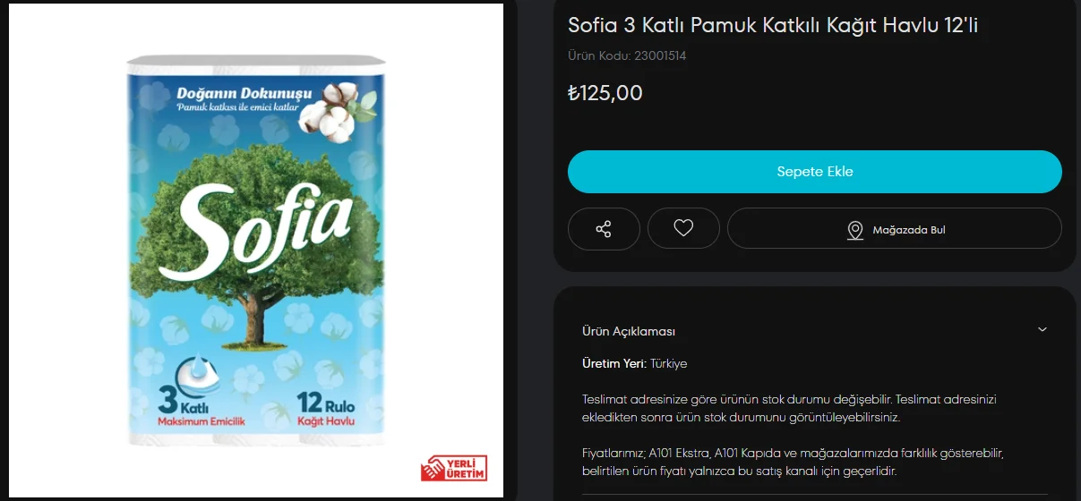1081x501 pixels.
Task: Click the Ürün Kodu 23001514 text
Action: pos(627,55)
